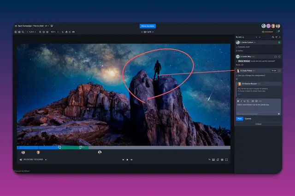Apply italic formatting to the reply
295x196 pixels.
[242, 101]
